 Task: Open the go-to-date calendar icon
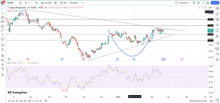pos(46,101)
